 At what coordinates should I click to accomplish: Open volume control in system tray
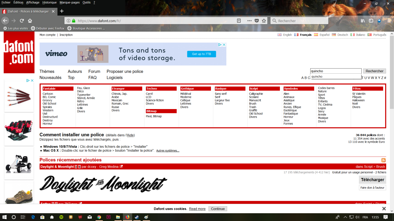pyautogui.click(x=358, y=217)
